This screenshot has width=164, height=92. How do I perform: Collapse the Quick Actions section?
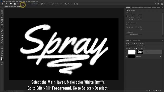click(x=126, y=32)
